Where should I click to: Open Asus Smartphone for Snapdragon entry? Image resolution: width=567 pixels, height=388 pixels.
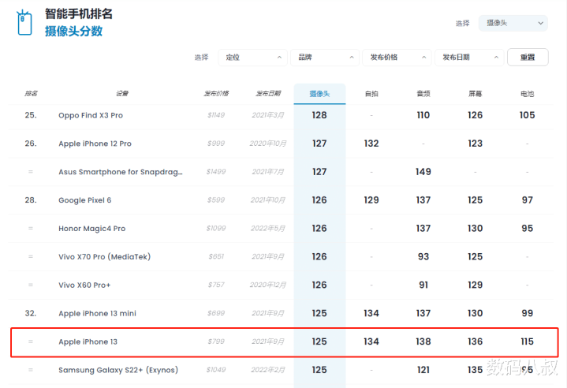(121, 172)
